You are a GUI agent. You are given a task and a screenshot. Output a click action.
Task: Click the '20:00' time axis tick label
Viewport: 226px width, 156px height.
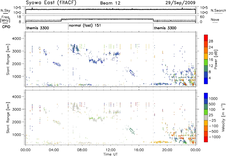pyautogui.click(x=167, y=150)
